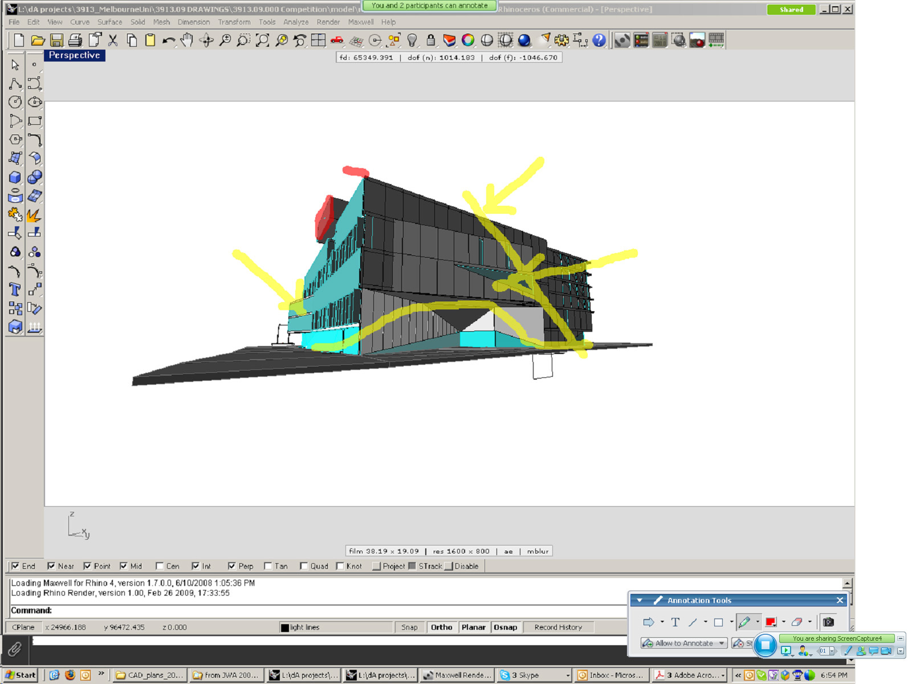The height and width of the screenshot is (684, 912).
Task: Expand the line annotation tool options
Action: click(x=706, y=622)
